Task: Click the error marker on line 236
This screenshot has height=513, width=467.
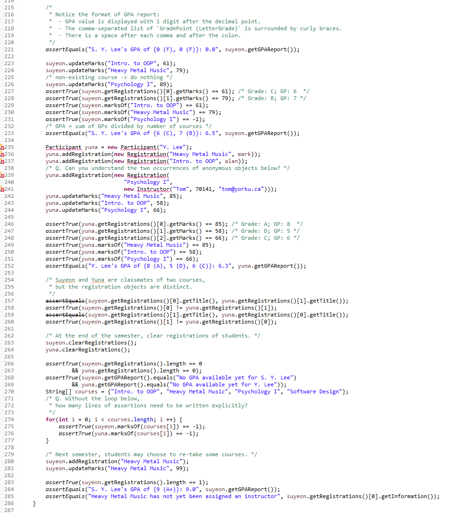Action: point(3,155)
